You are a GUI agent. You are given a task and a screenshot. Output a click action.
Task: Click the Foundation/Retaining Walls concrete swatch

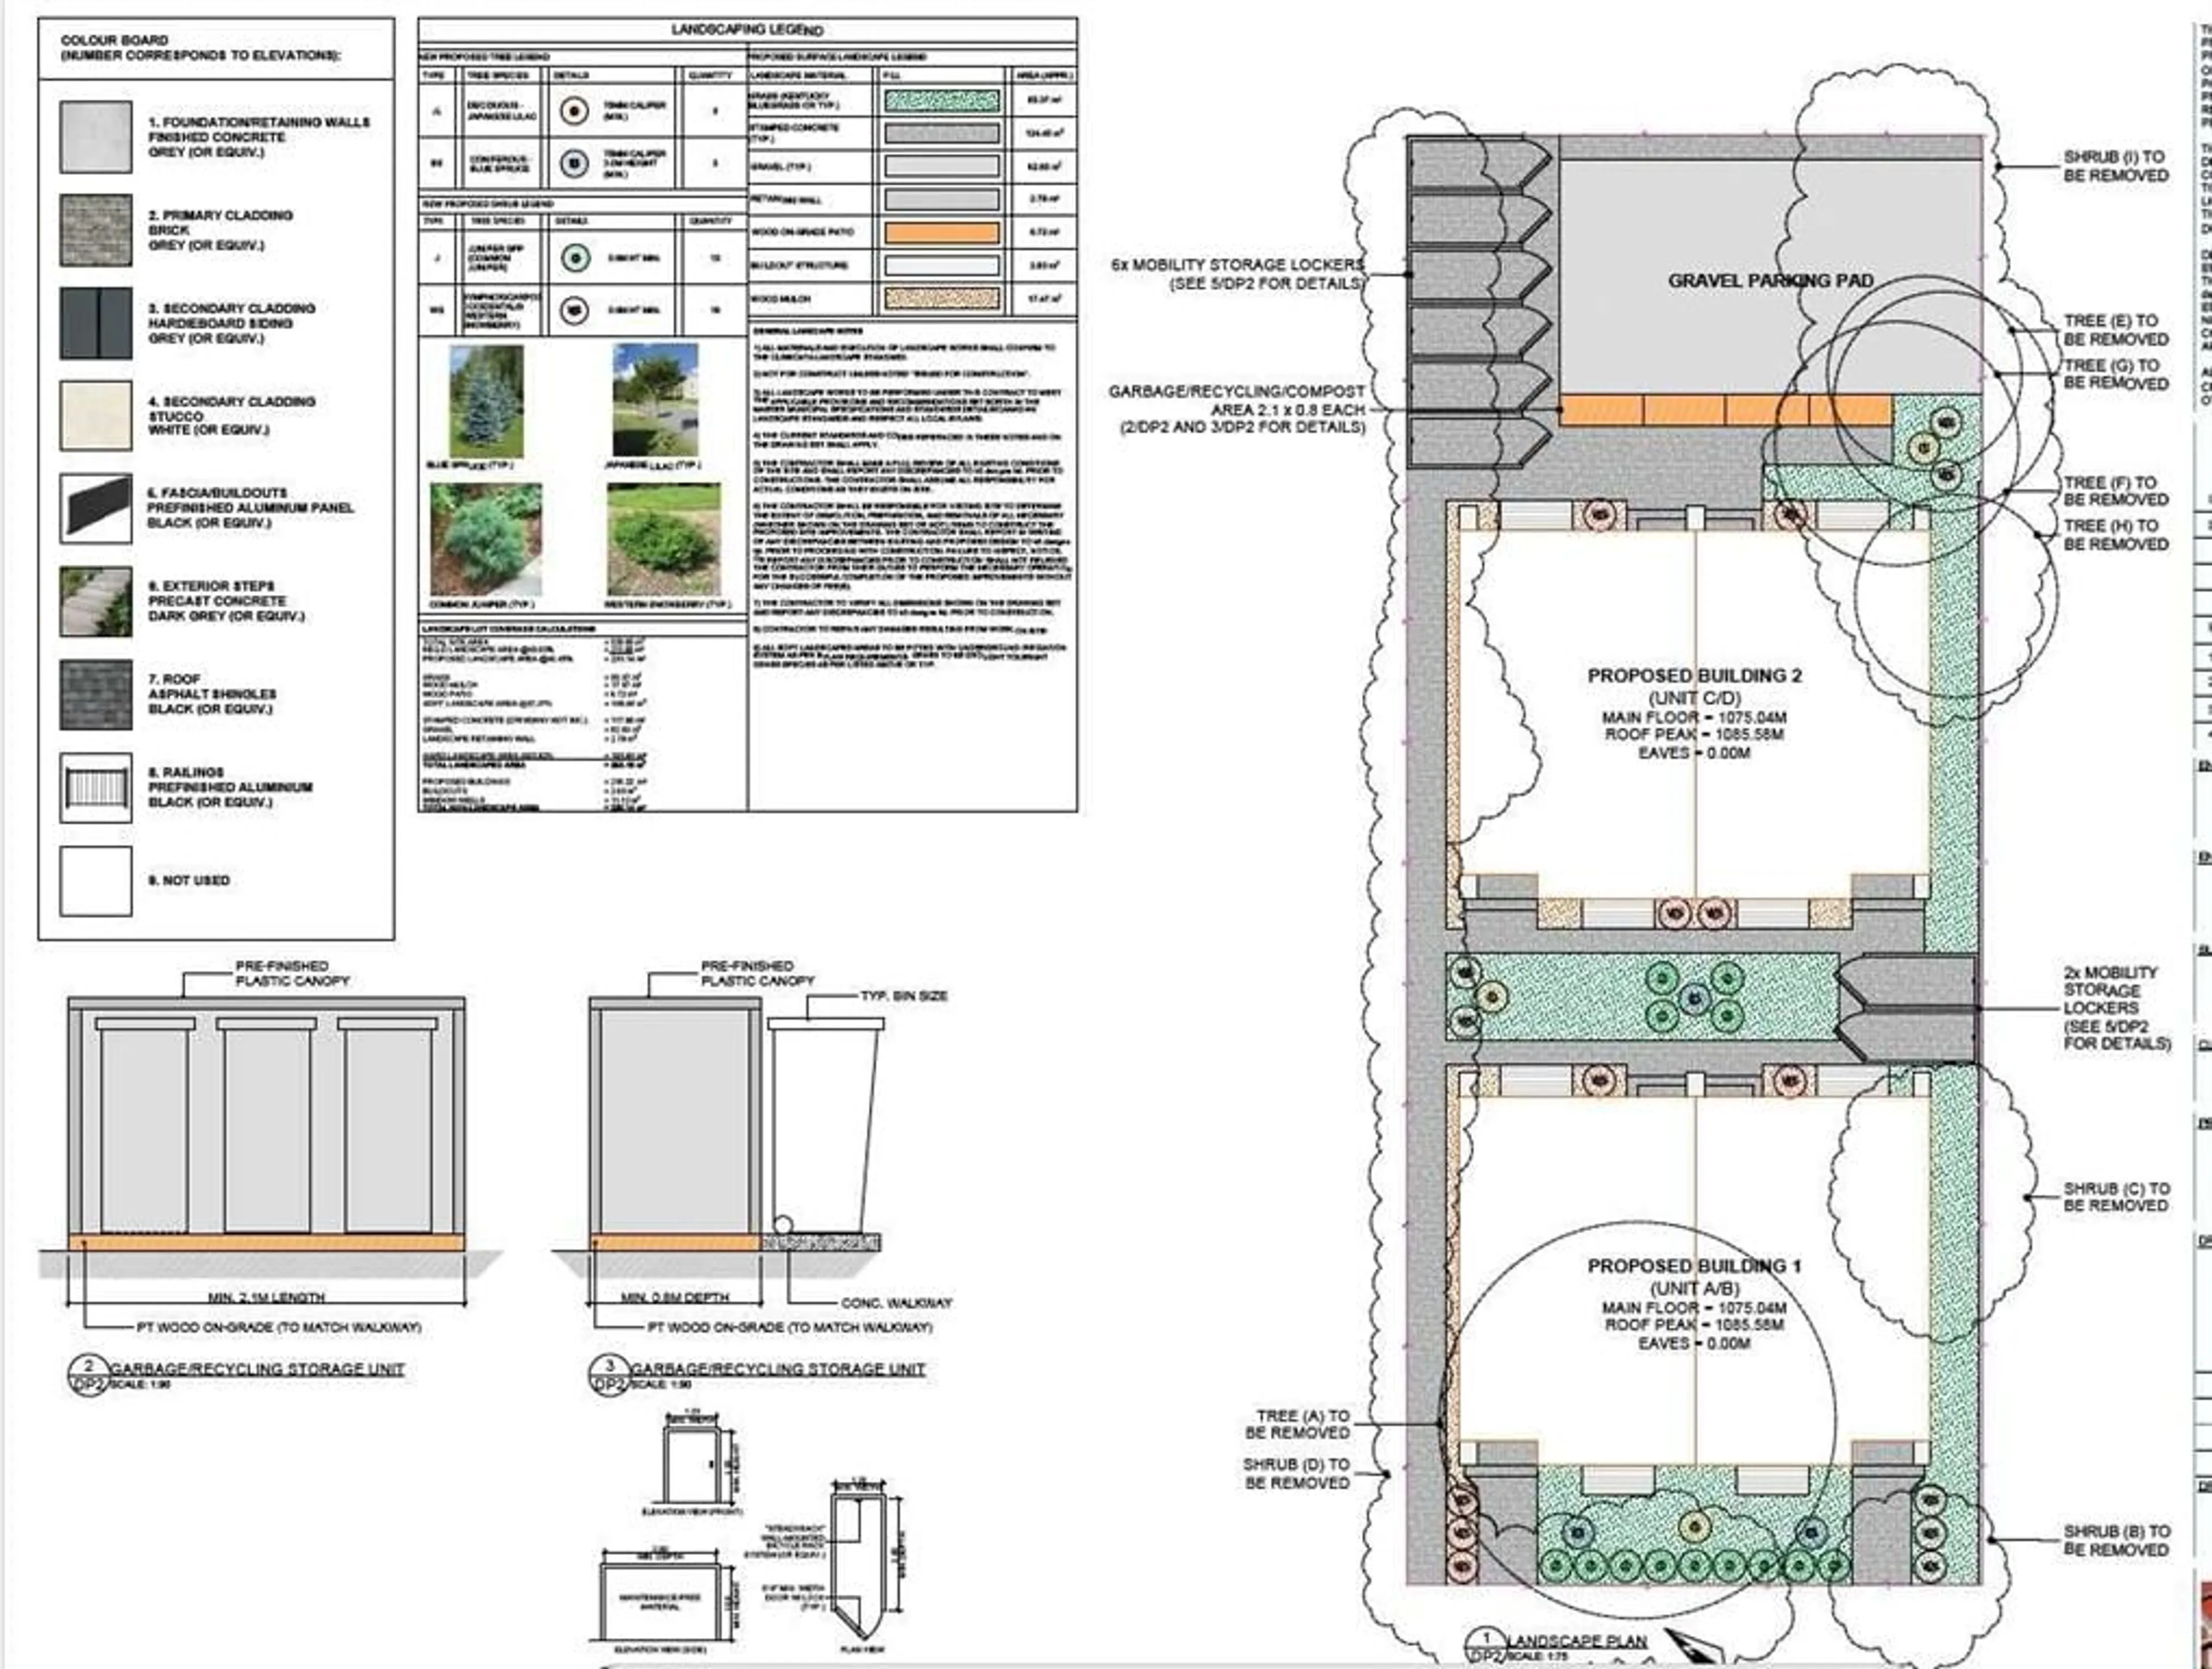[95, 137]
